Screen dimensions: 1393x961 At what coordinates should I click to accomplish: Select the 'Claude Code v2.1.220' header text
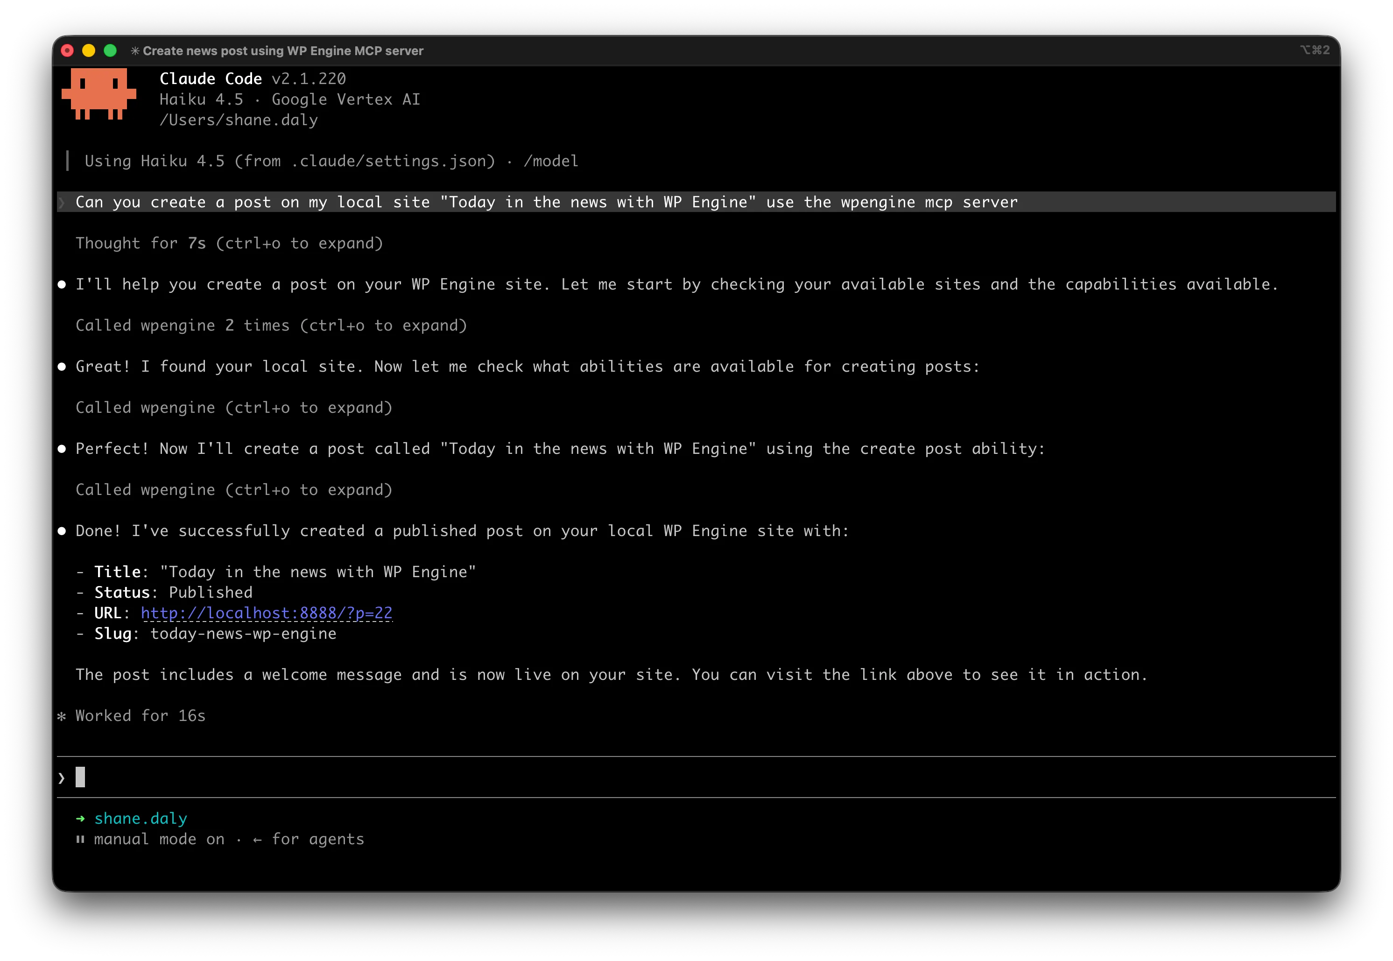tap(253, 79)
